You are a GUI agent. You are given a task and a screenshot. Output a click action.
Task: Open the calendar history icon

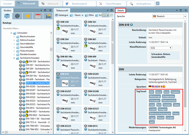(38, 16)
